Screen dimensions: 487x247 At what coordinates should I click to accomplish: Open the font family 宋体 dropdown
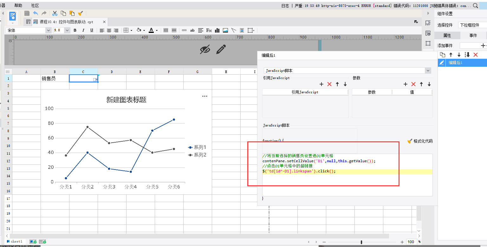(48, 30)
